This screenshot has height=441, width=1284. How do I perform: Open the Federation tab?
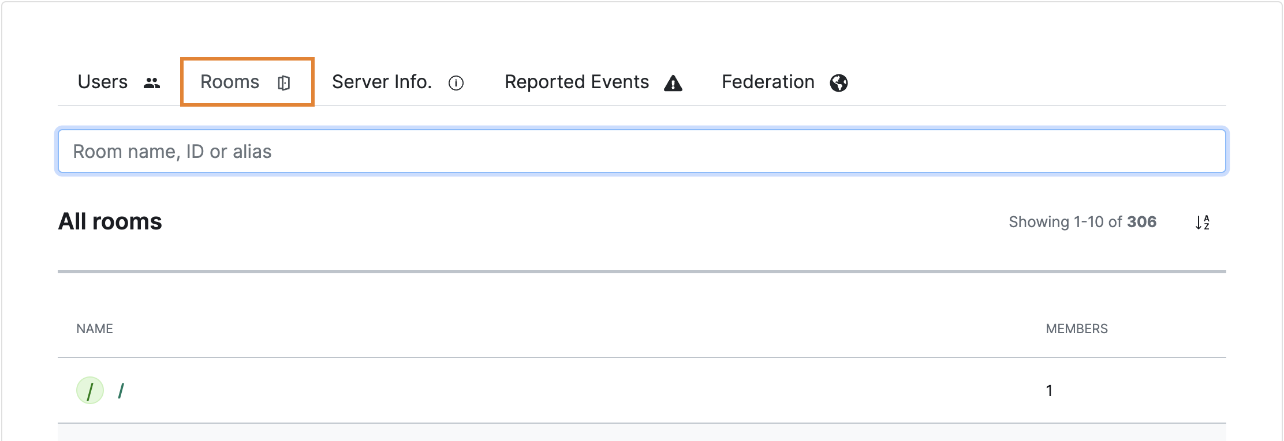coord(768,82)
